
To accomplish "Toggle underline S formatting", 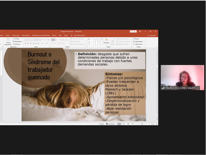I will [x=31, y=43].
